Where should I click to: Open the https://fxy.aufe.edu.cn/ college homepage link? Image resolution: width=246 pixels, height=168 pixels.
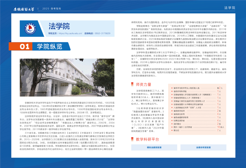[70, 34]
